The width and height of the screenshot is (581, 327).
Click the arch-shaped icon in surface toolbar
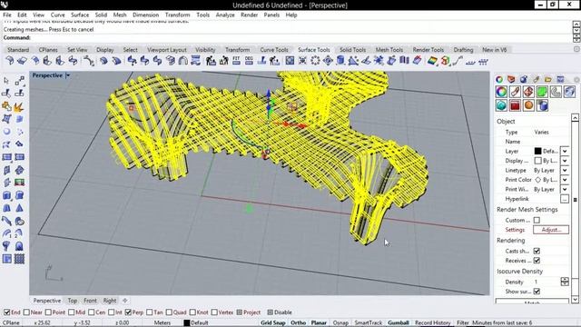(x=183, y=61)
